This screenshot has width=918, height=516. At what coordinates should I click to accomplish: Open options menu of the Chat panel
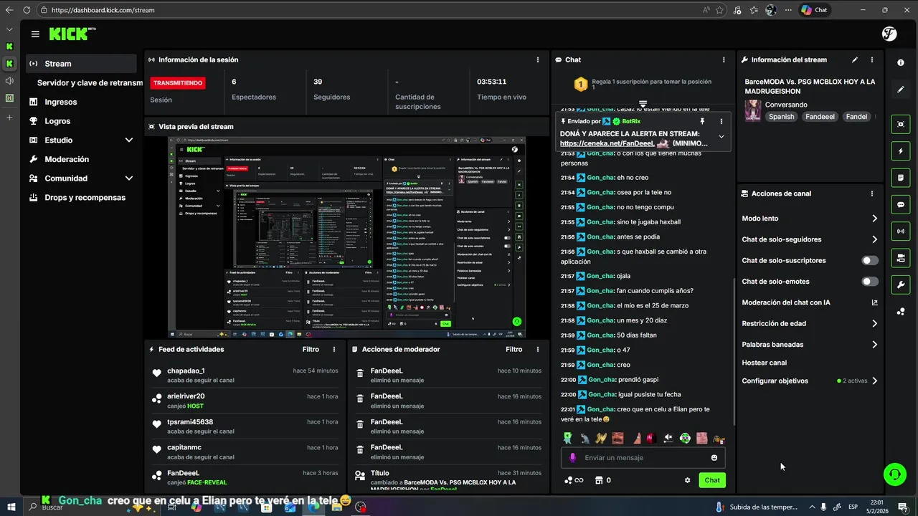click(x=724, y=59)
